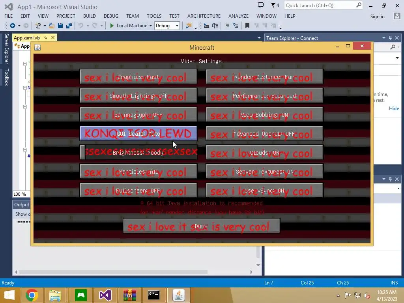
Task: Click the Java icon in the Minecraft title bar
Action: (x=37, y=47)
